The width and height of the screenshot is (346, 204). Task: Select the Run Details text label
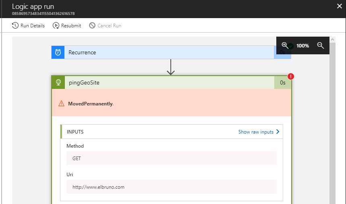click(x=33, y=26)
